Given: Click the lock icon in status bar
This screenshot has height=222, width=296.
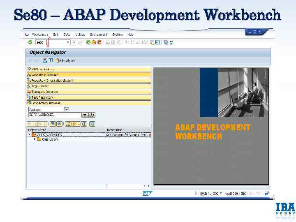Looking at the screenshot, I should click(267, 193).
